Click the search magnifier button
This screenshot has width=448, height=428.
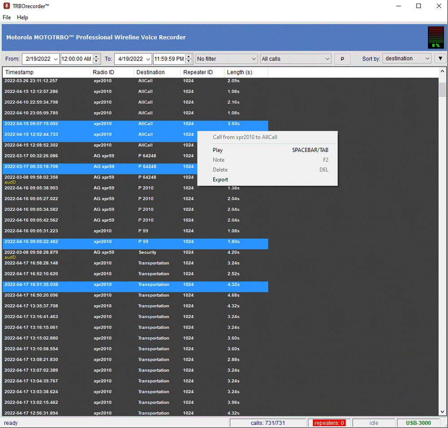(342, 58)
